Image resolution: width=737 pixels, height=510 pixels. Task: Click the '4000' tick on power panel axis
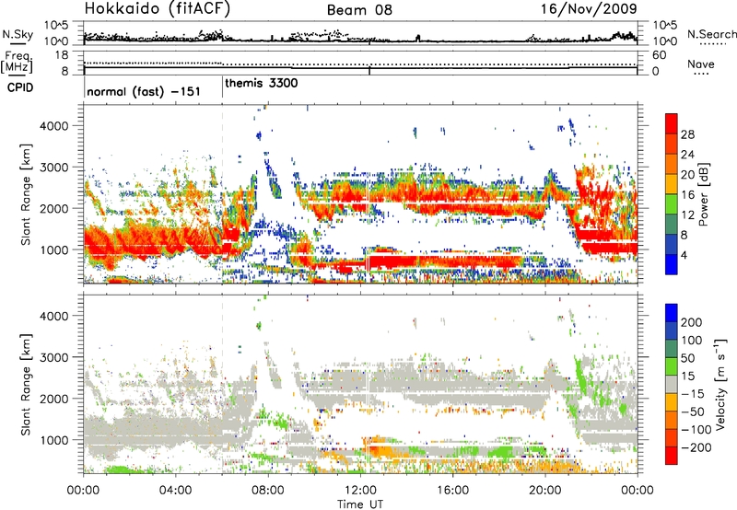pyautogui.click(x=54, y=126)
